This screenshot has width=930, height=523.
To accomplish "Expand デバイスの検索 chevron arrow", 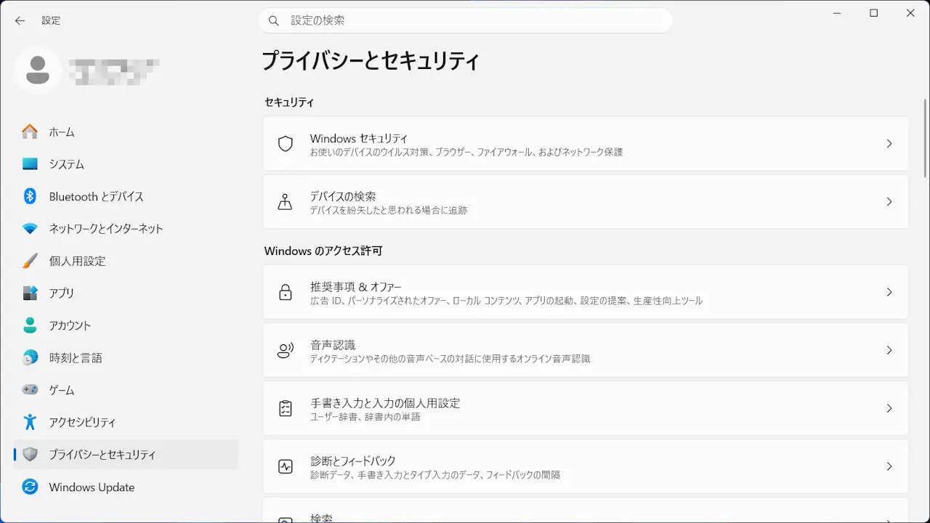I will [889, 202].
